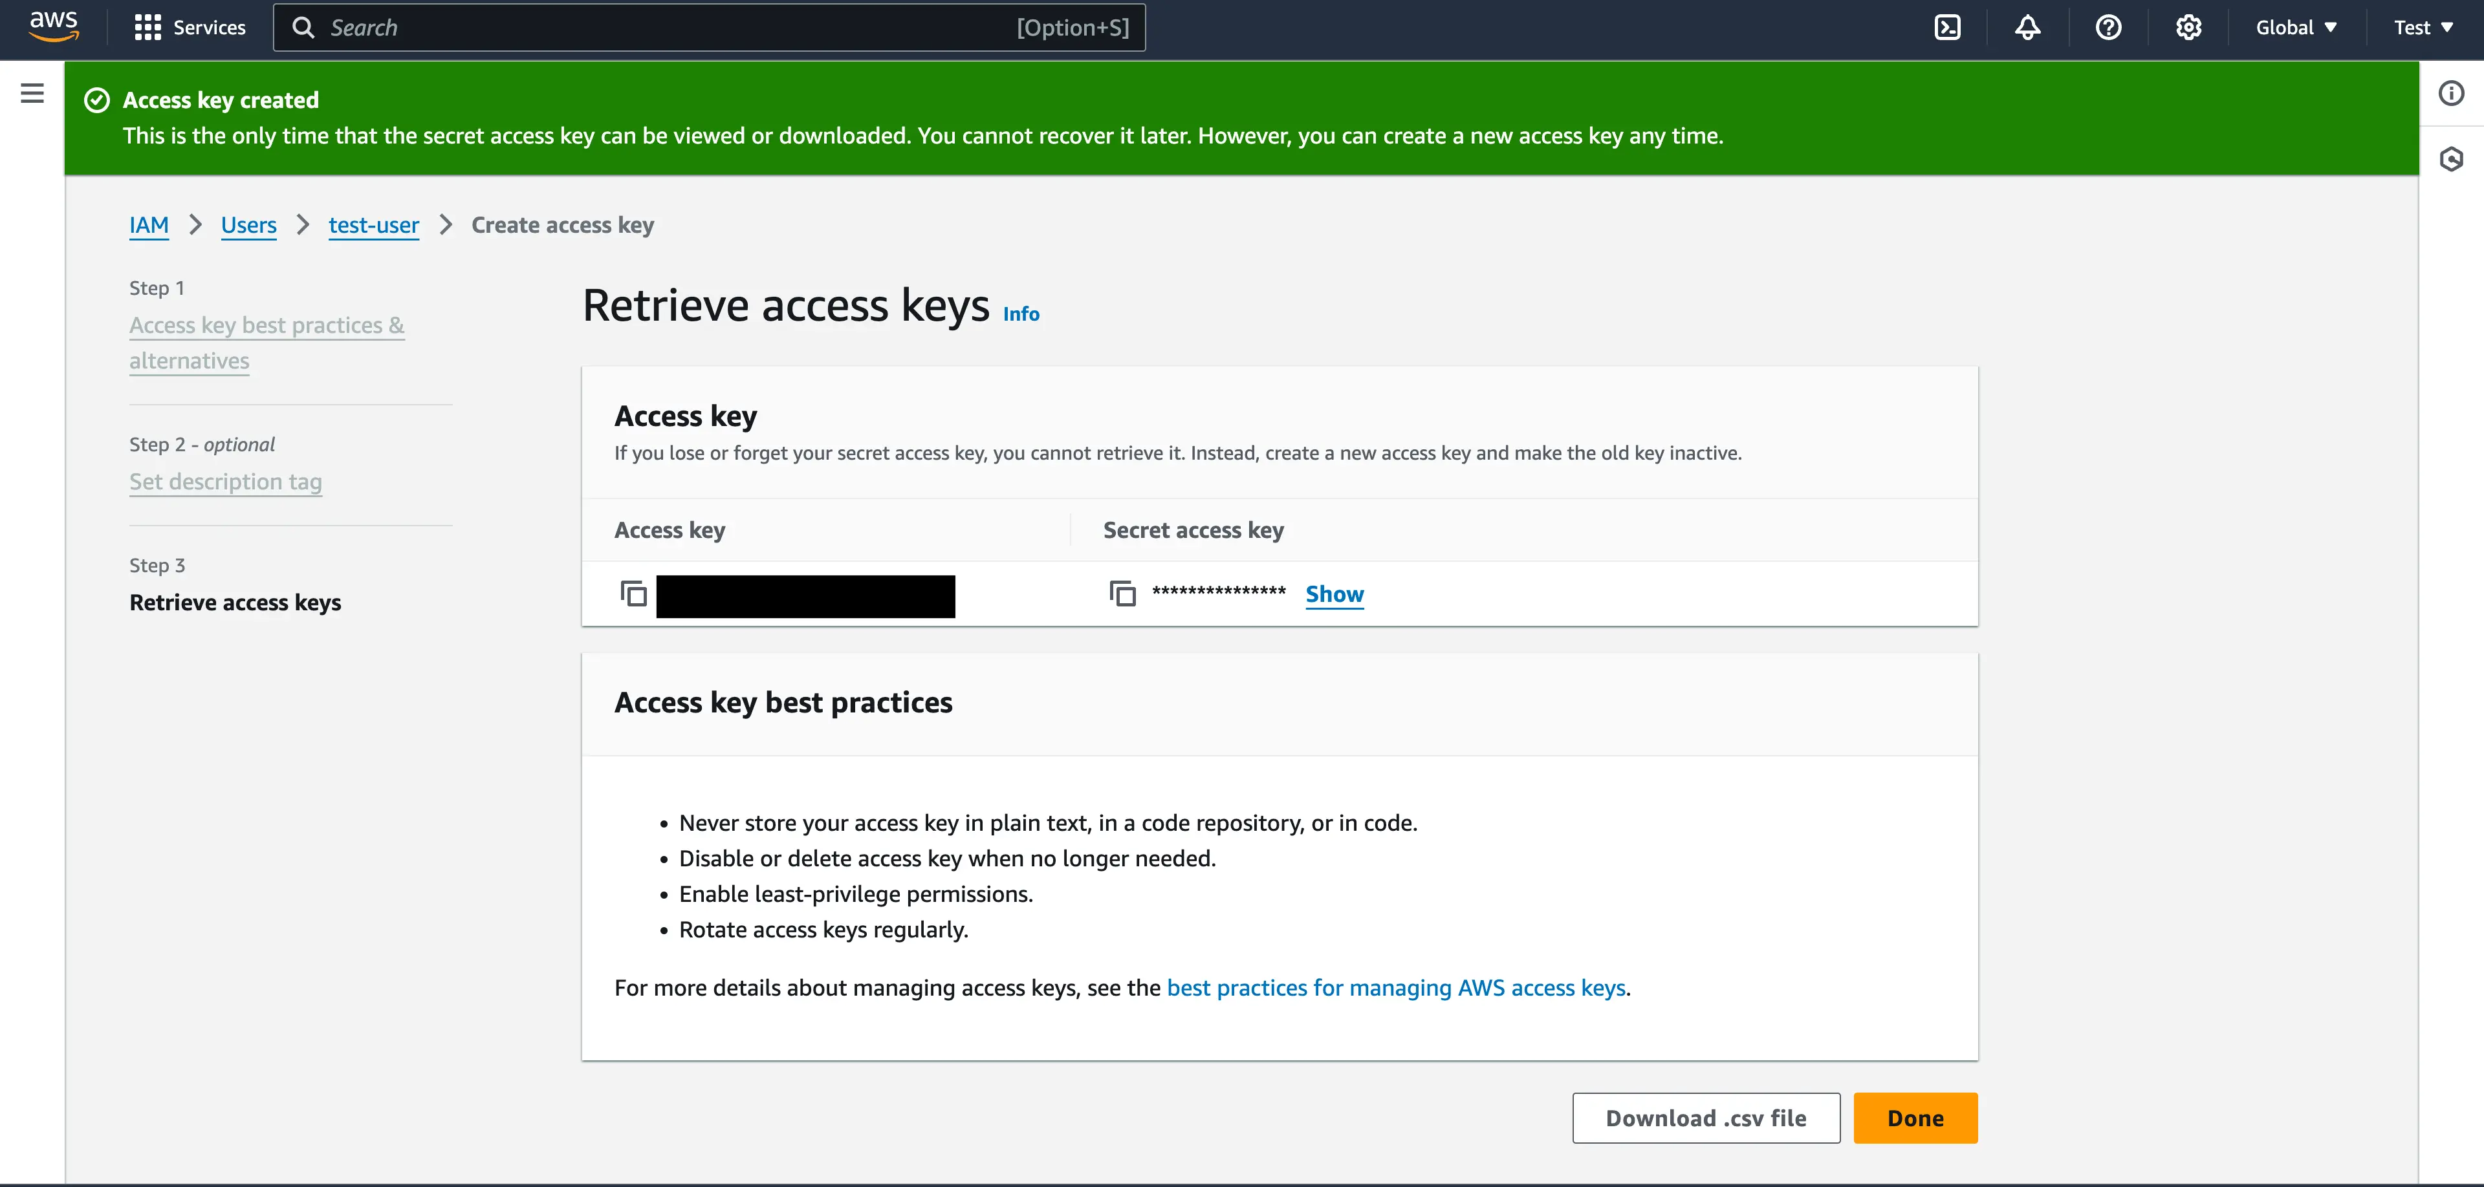Select the Set description tag step
Screen dimensions: 2484x1187
(226, 482)
